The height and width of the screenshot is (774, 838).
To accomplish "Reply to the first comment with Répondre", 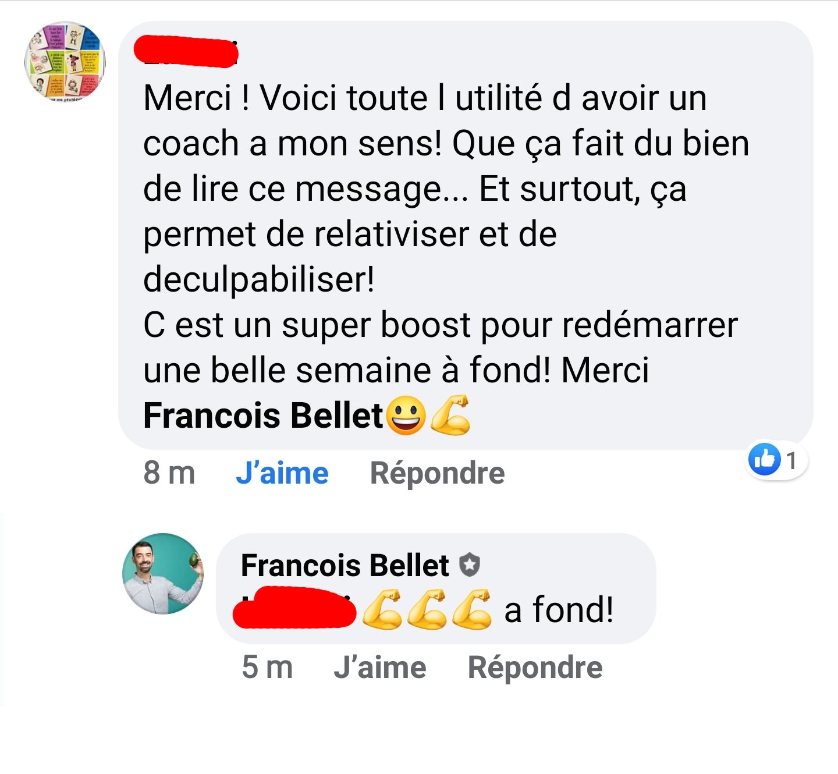I will point(438,473).
